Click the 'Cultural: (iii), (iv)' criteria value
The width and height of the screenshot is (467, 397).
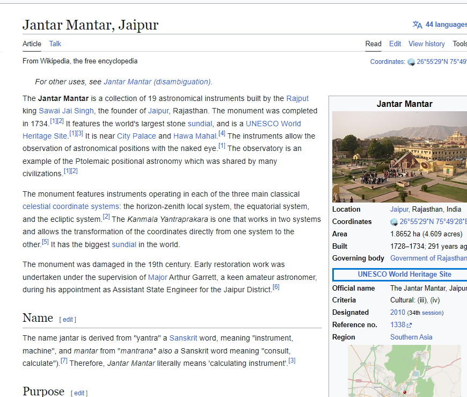coord(415,300)
